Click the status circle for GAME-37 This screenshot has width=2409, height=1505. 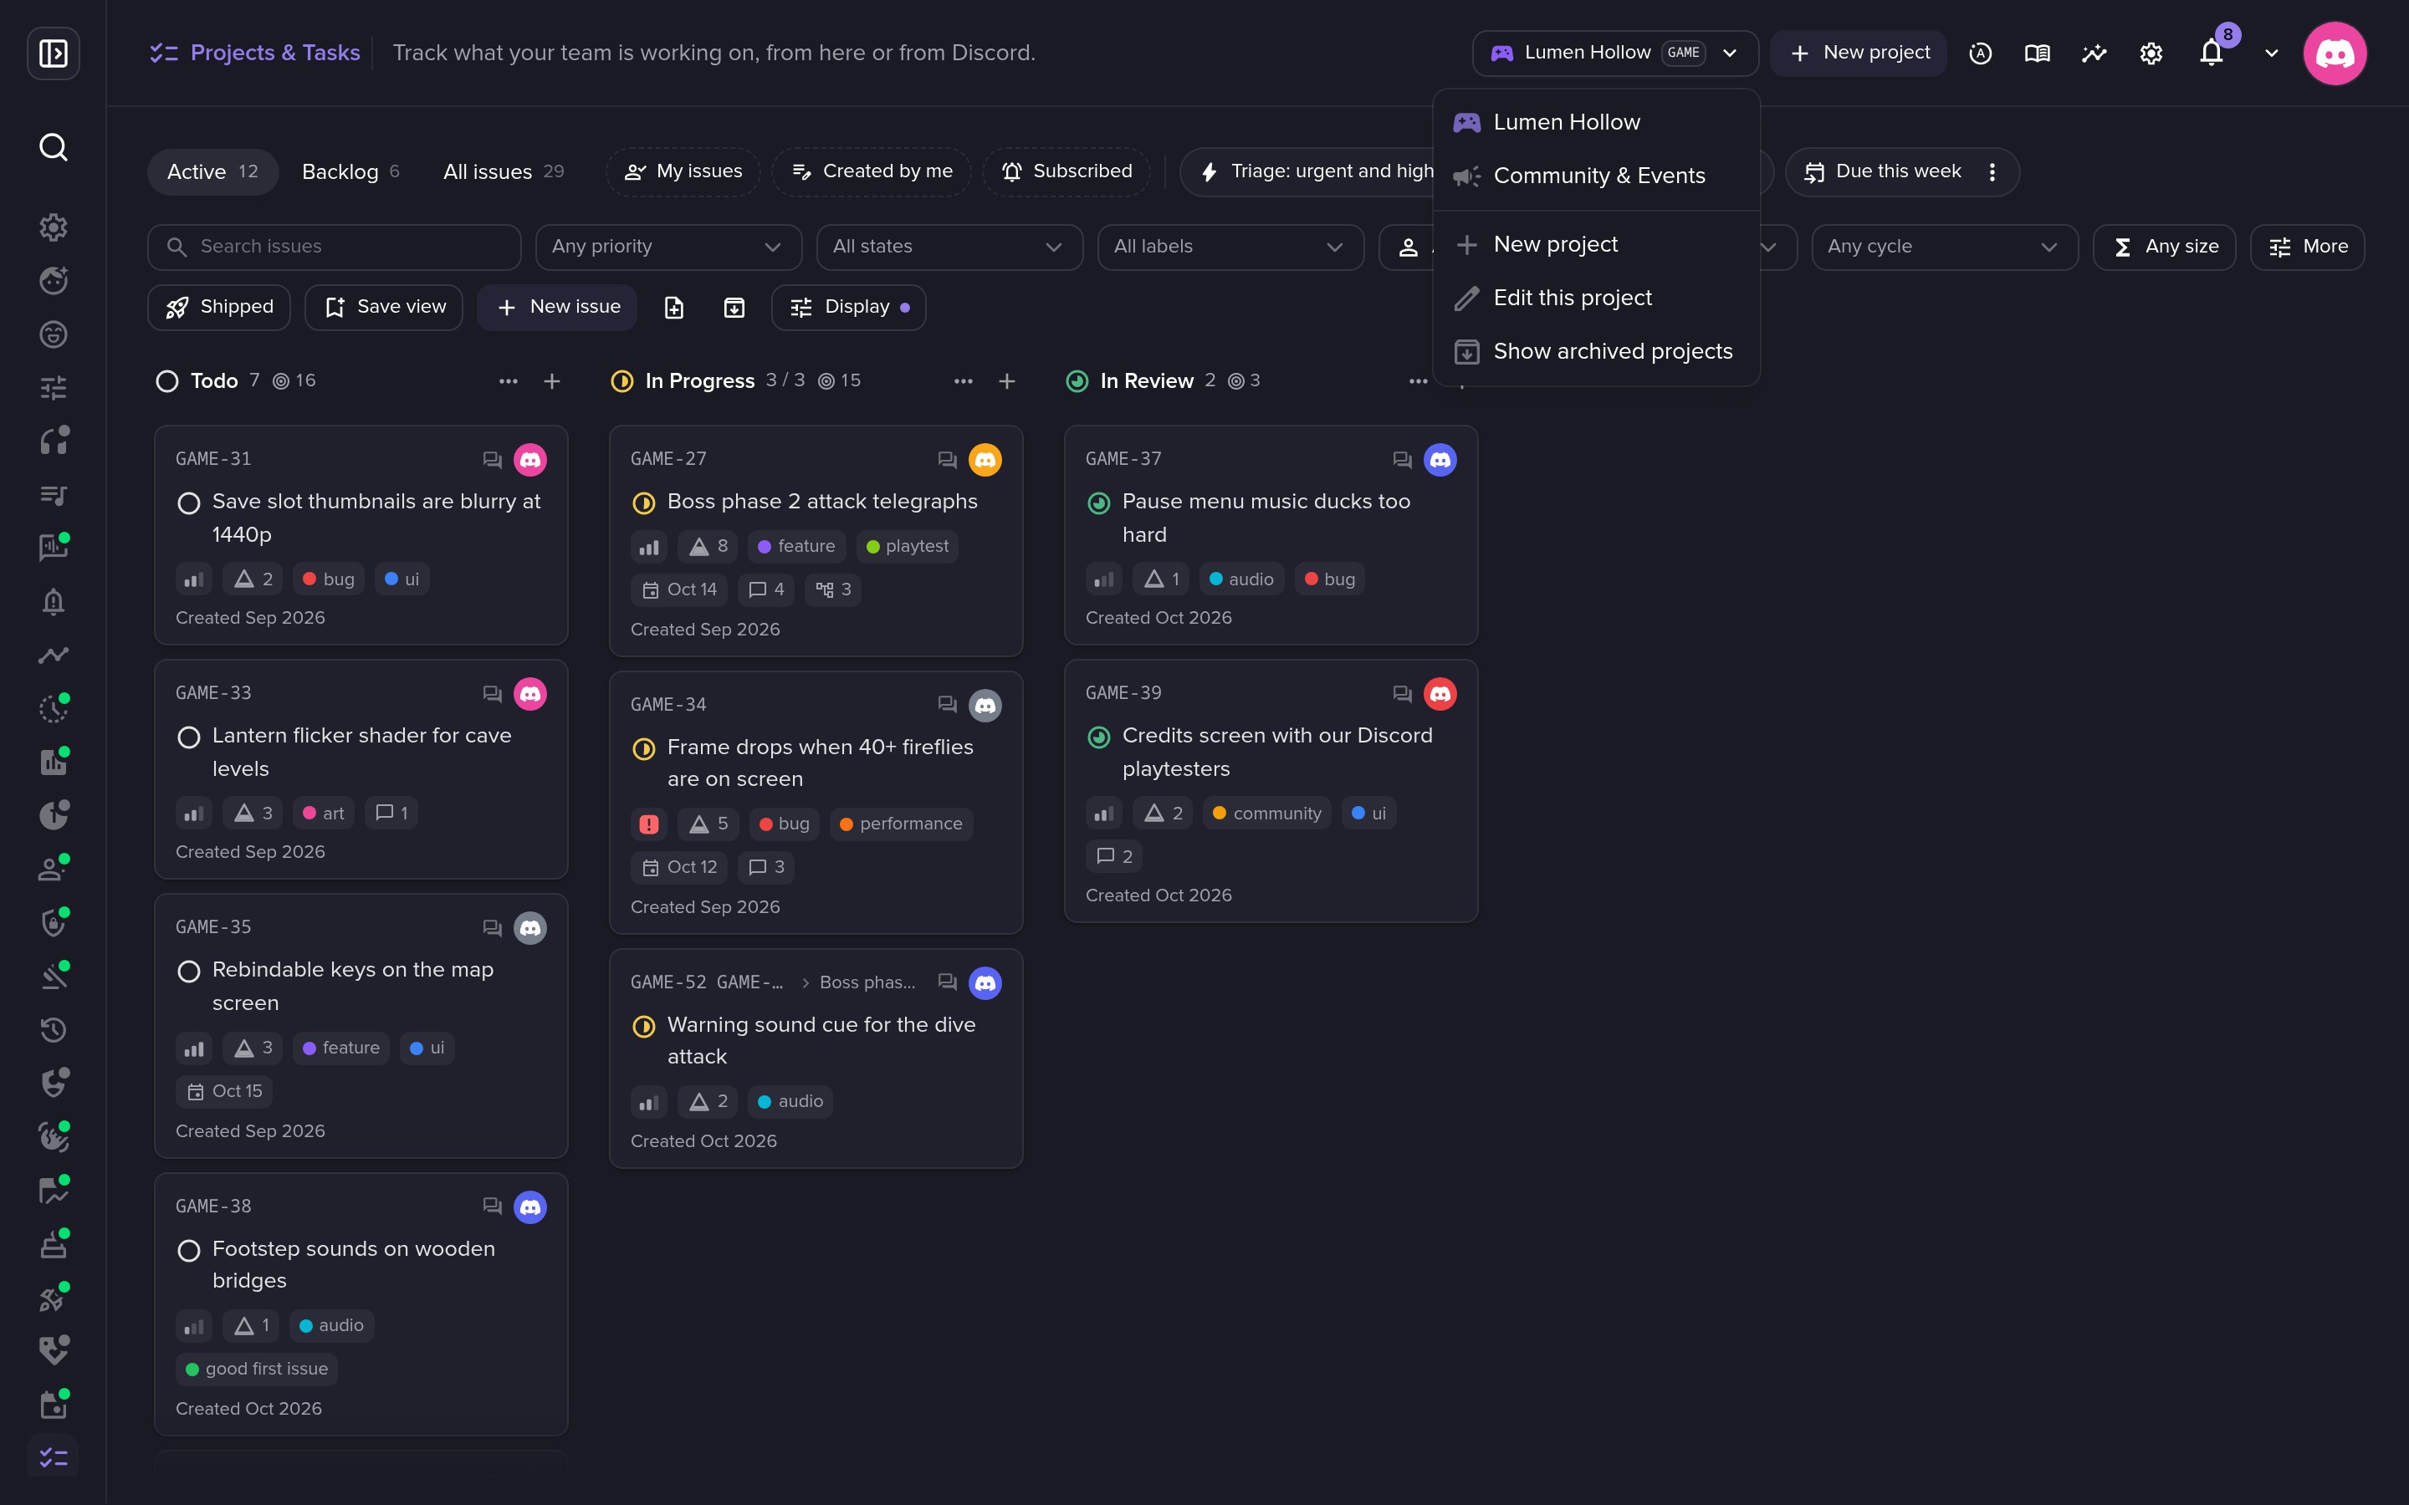1099,503
